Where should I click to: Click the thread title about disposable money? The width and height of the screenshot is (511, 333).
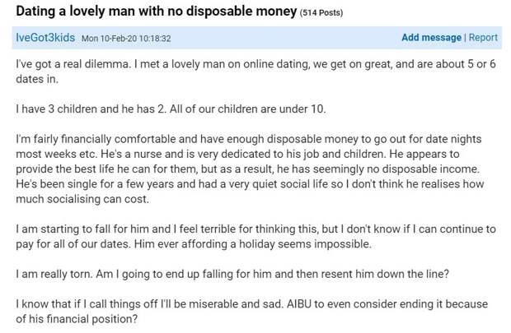click(x=157, y=11)
